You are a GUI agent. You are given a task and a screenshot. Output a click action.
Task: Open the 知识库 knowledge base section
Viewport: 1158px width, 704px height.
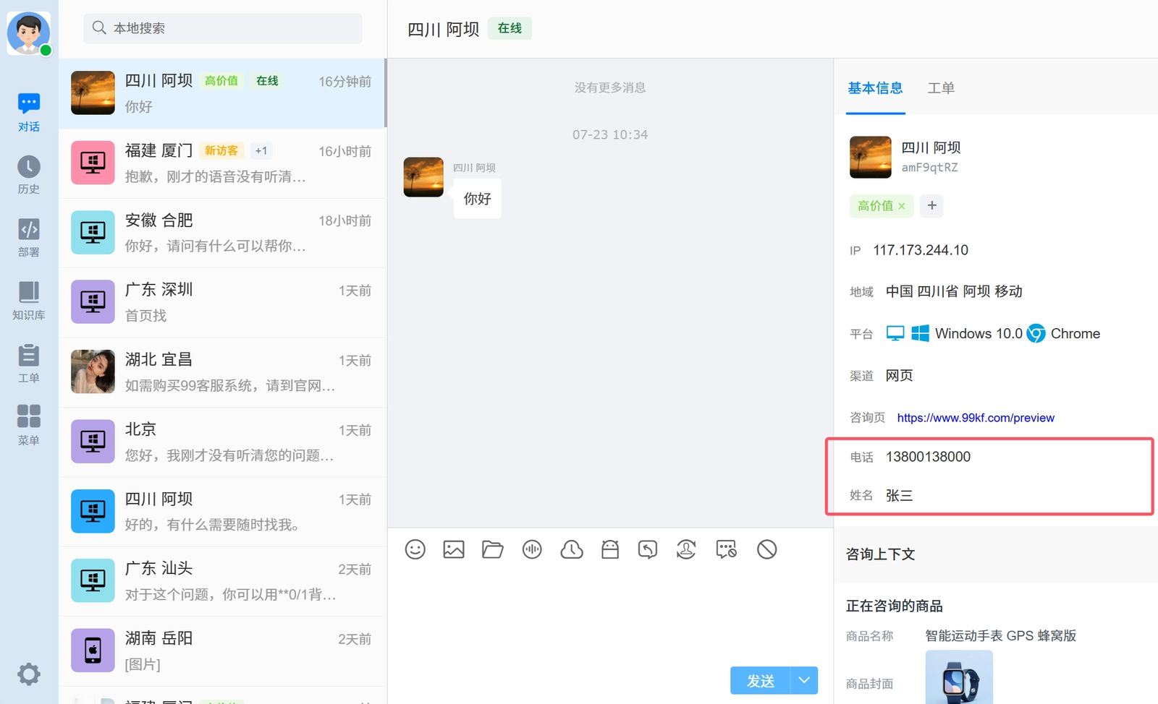tap(29, 301)
